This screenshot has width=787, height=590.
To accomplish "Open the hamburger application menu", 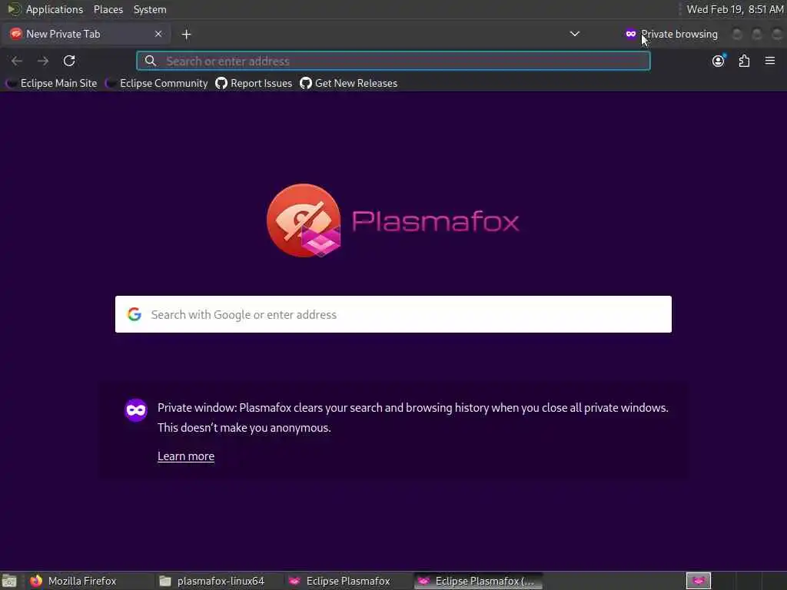I will (x=770, y=61).
